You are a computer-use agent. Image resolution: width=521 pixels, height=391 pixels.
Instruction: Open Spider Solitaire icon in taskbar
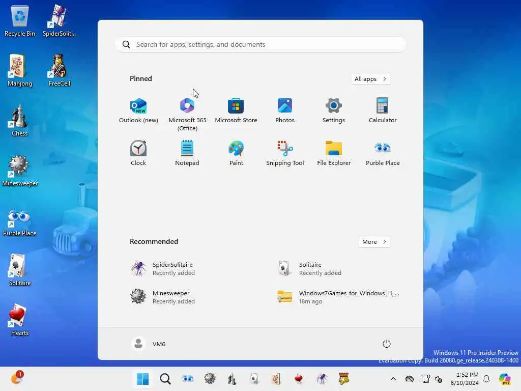tap(322, 379)
